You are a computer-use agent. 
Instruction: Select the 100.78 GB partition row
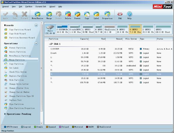click(x=112, y=83)
